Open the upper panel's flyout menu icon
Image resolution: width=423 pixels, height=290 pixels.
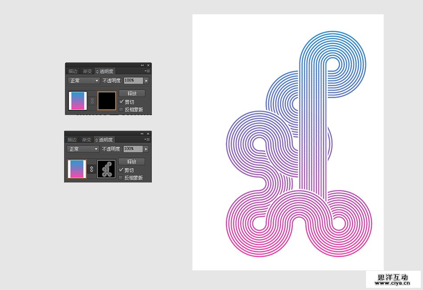(147, 71)
